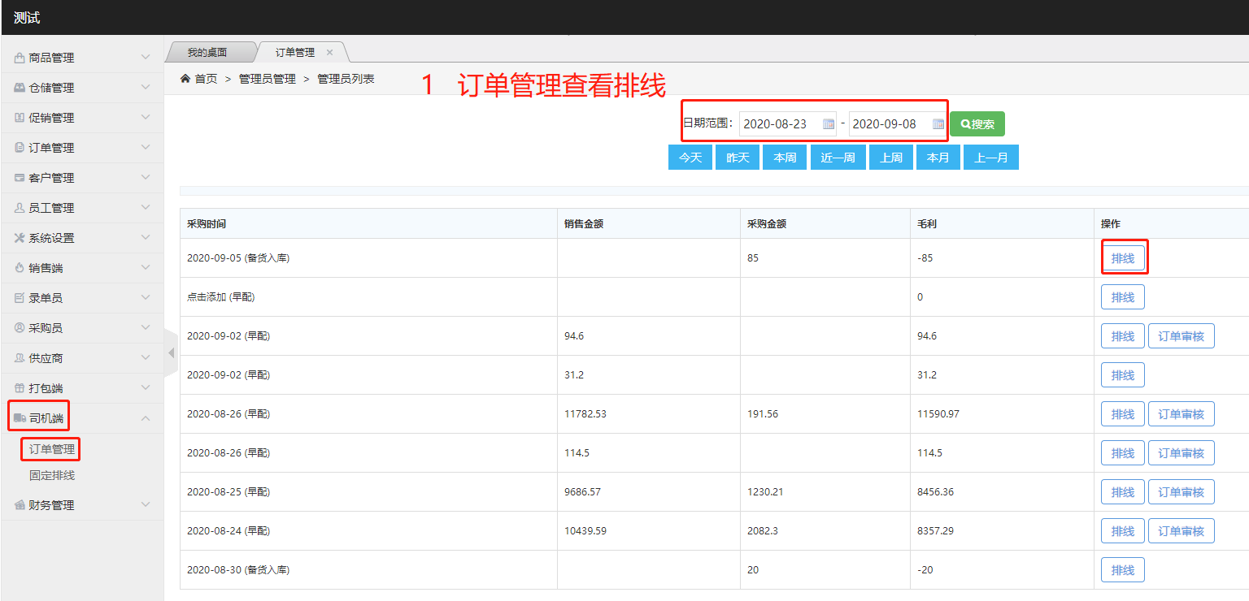Expand the 仓储管理 menu chevron
Viewport: 1249px width, 601px height.
[146, 88]
